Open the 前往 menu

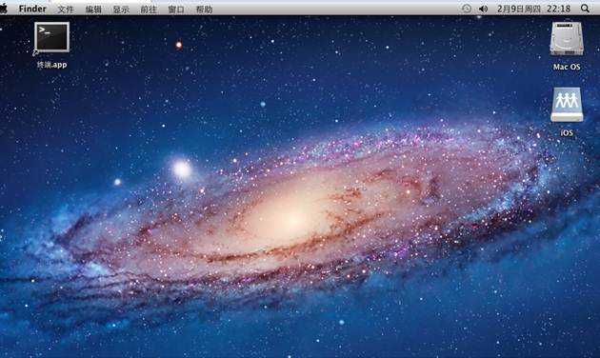tap(149, 10)
